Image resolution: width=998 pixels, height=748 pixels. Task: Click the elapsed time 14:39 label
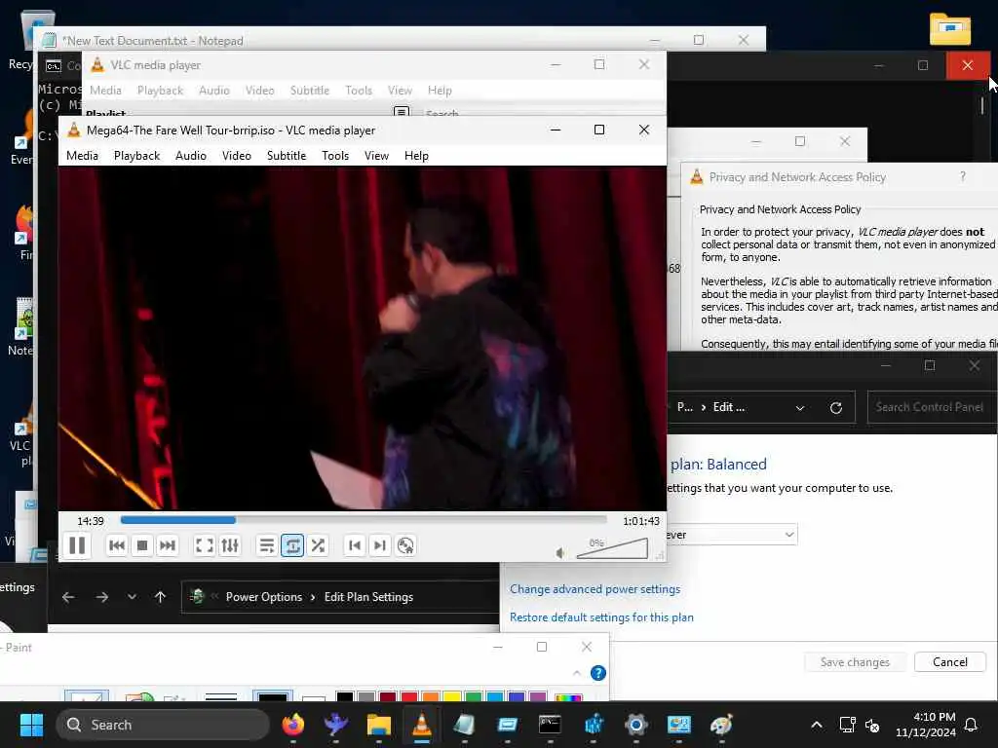[91, 521]
